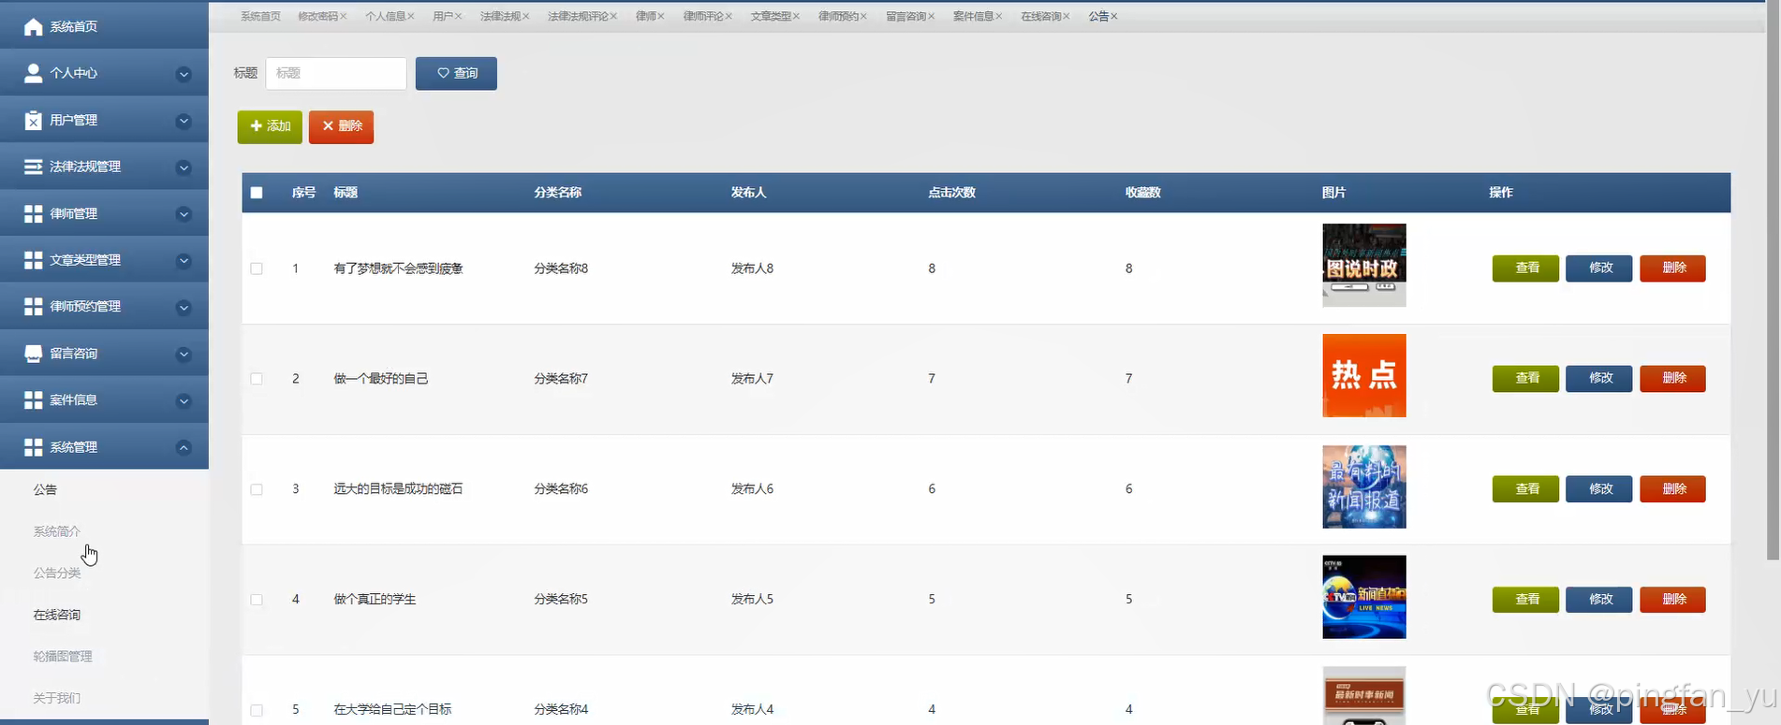1781x725 pixels.
Task: Close the 修改密码 tab
Action: point(344,17)
